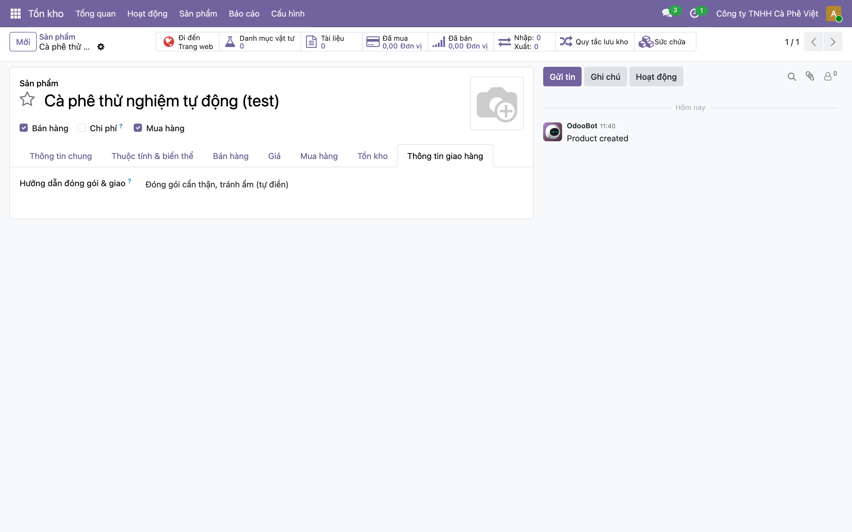Select Thông tin giao hàng tab
852x532 pixels.
tap(445, 156)
